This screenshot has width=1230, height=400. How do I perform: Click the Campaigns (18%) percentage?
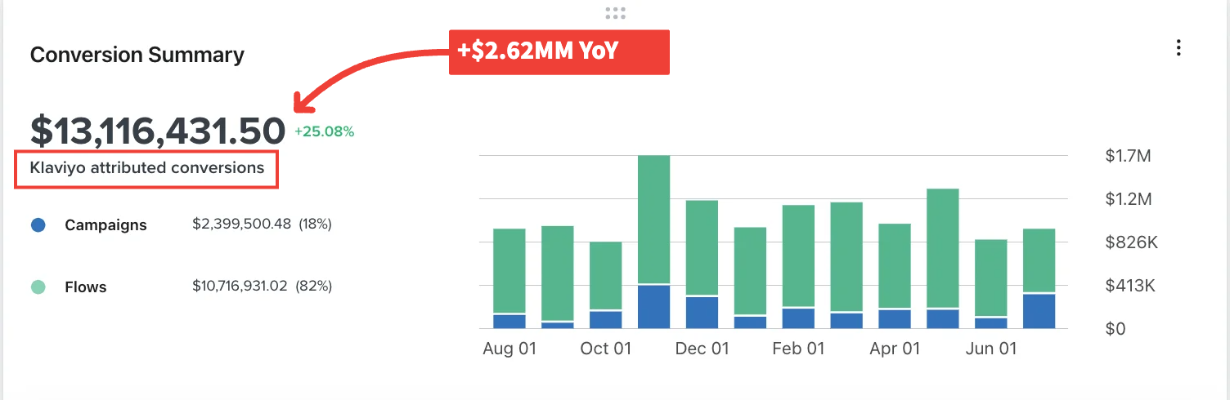315,224
